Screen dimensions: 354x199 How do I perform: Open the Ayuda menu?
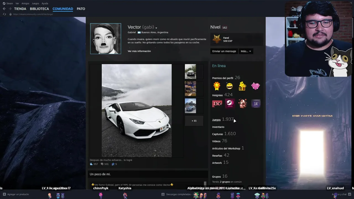coord(45,3)
